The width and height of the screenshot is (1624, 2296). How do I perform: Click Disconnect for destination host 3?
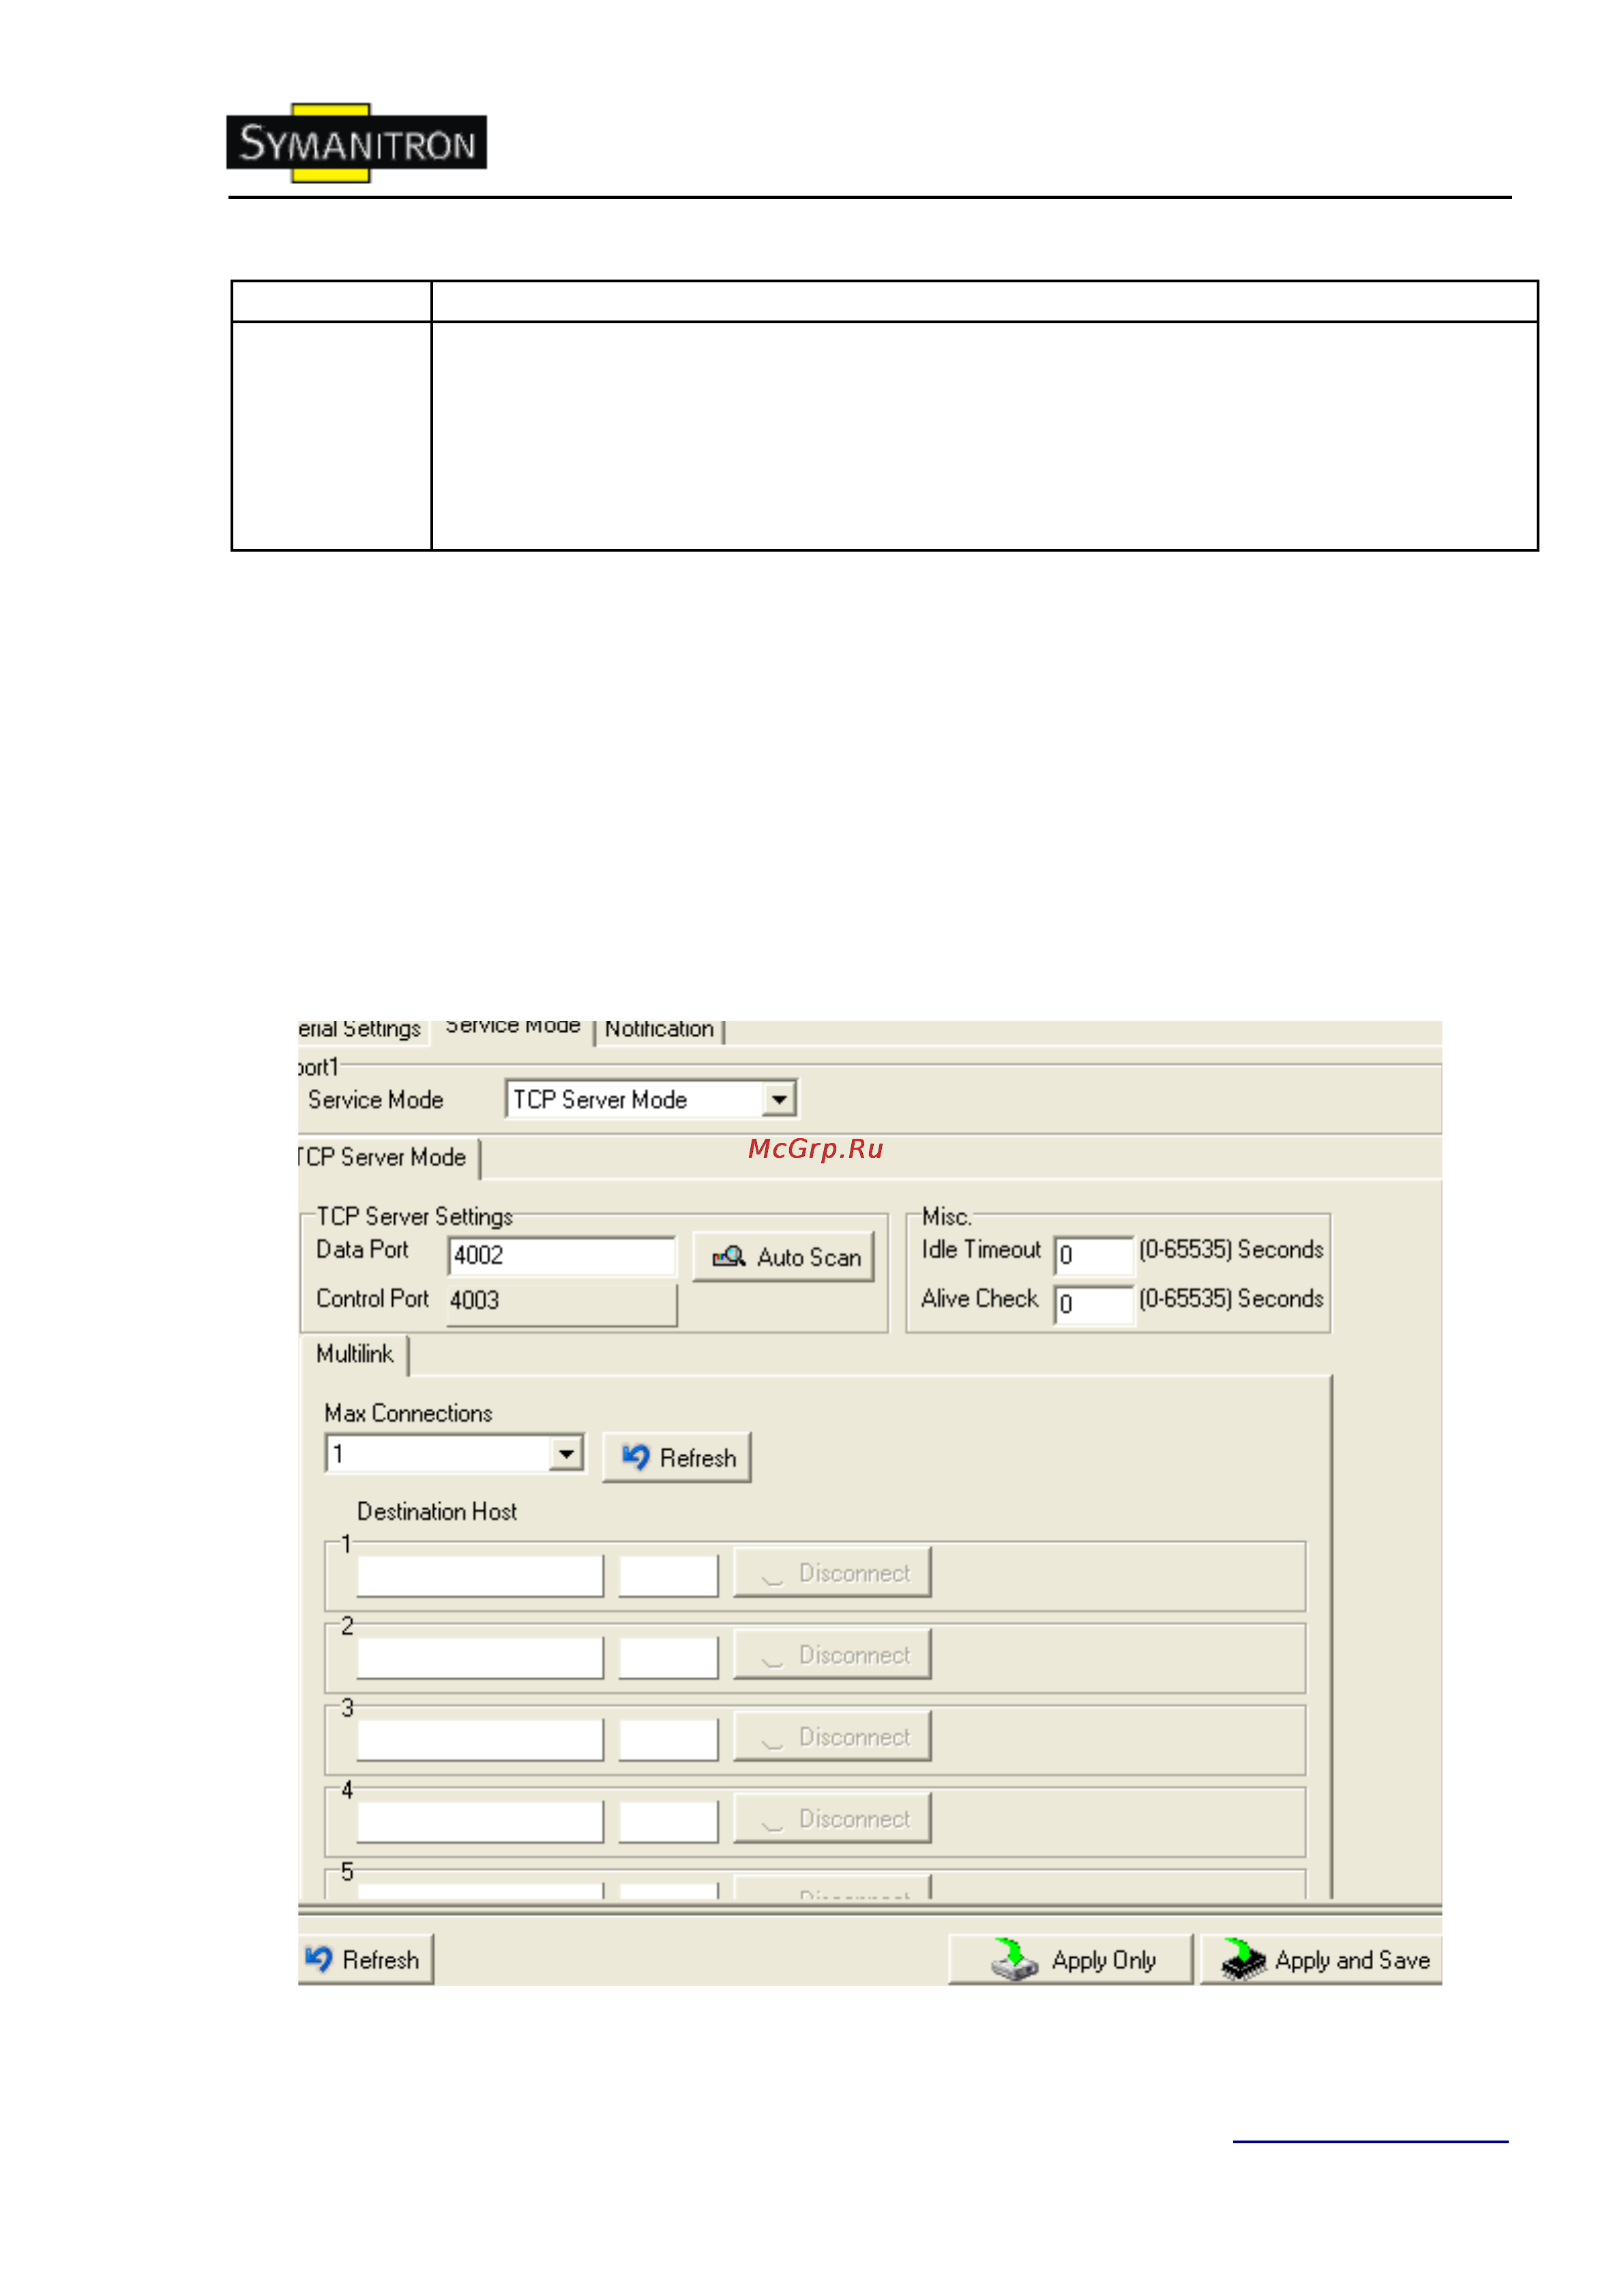tap(832, 1736)
